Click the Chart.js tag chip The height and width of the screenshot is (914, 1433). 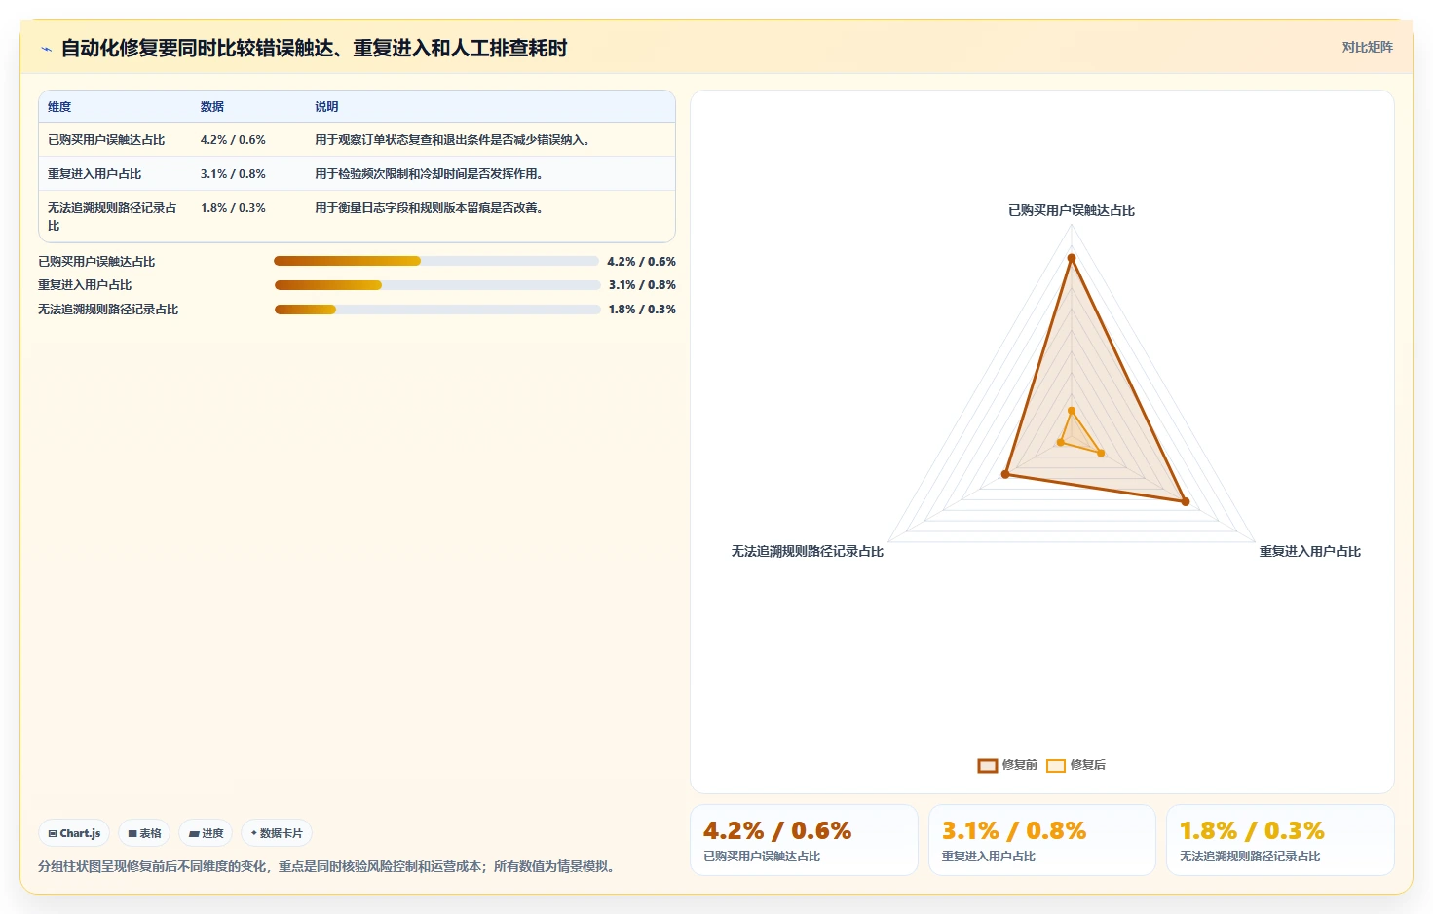74,833
